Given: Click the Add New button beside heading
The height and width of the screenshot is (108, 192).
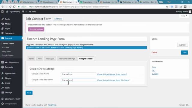Looking at the screenshot, I should point(58,19).
